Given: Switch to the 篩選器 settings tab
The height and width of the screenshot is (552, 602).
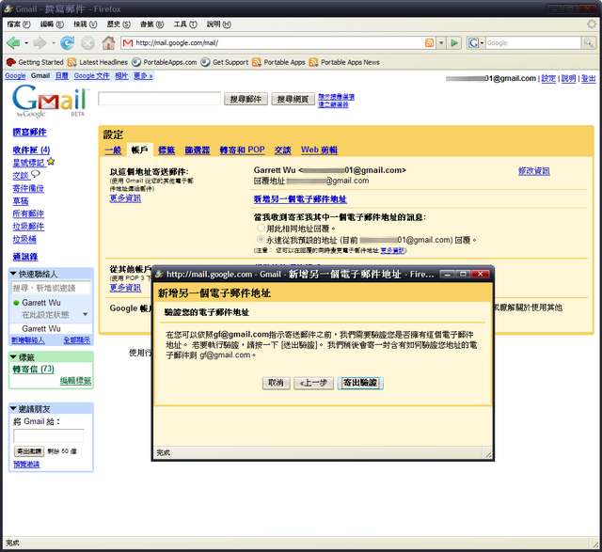Looking at the screenshot, I should 198,150.
